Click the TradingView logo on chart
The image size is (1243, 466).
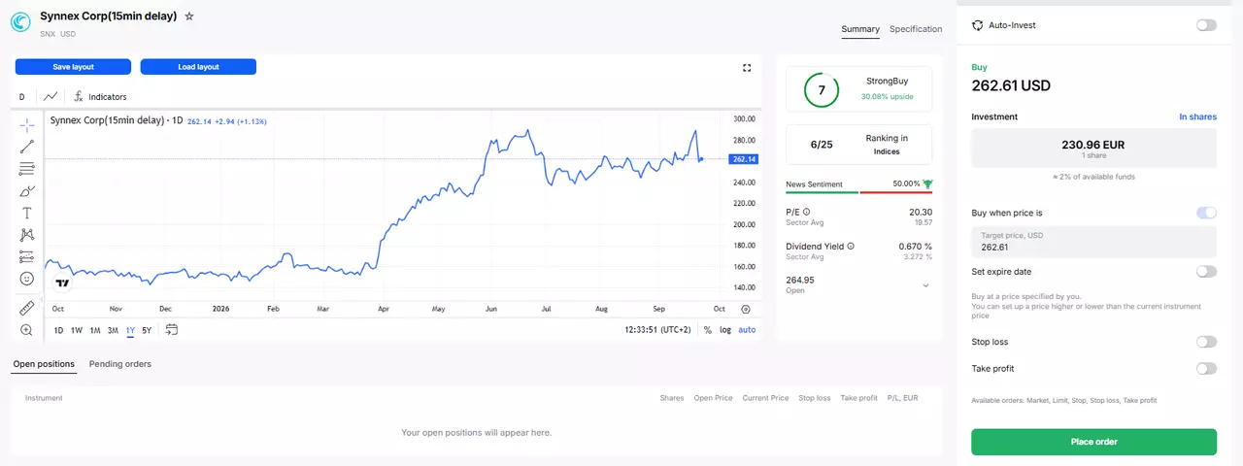[62, 283]
